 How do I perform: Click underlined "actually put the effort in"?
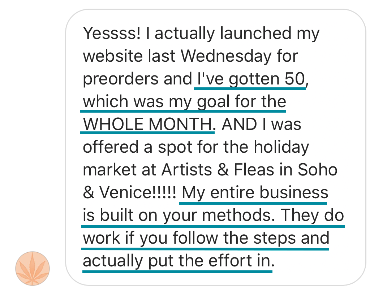177,261
